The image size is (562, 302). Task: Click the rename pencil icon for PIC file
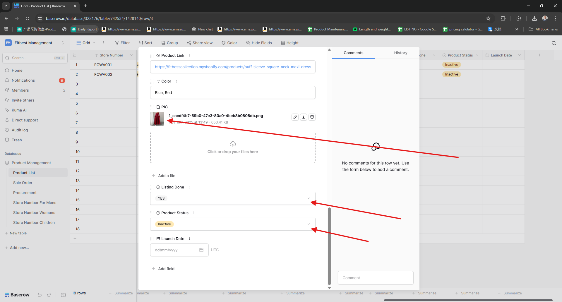295,117
